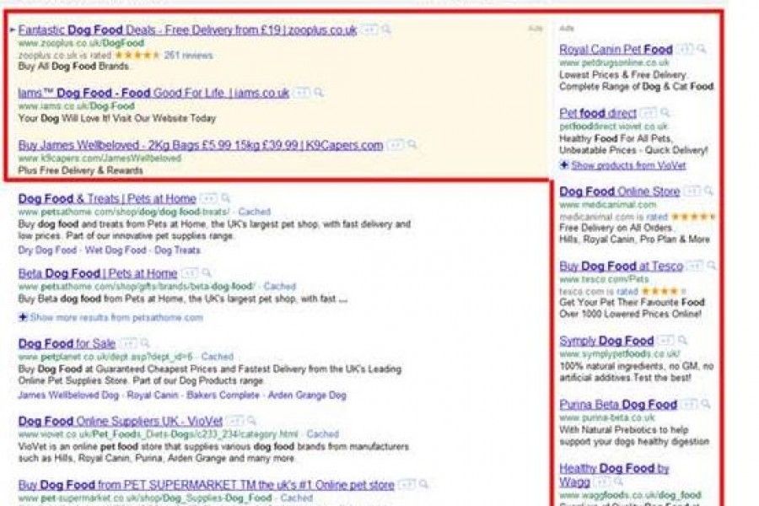
Task: Click the +1 button beside the zooplus Fantastic Dog Food Deals ad
Action: click(x=370, y=30)
